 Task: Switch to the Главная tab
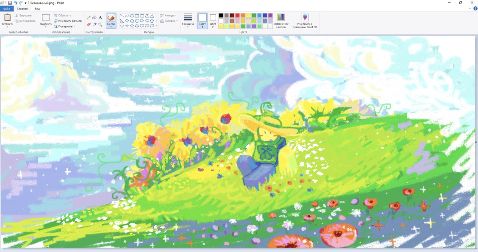[22, 8]
